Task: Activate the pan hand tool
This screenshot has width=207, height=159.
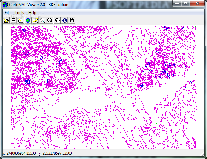Action: 57,21
